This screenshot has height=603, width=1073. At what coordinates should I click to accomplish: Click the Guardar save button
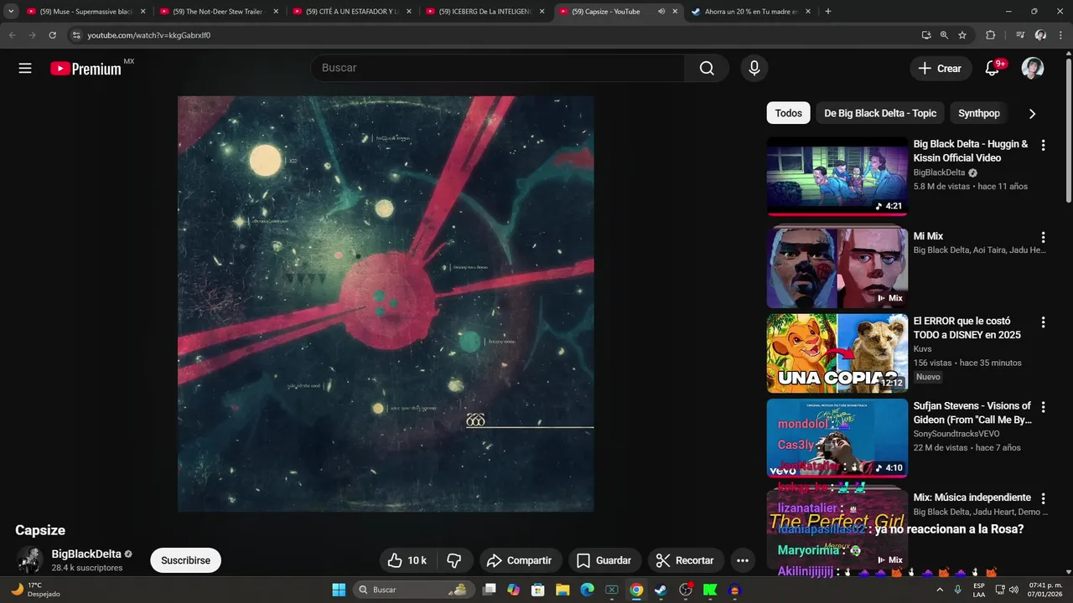click(x=605, y=560)
